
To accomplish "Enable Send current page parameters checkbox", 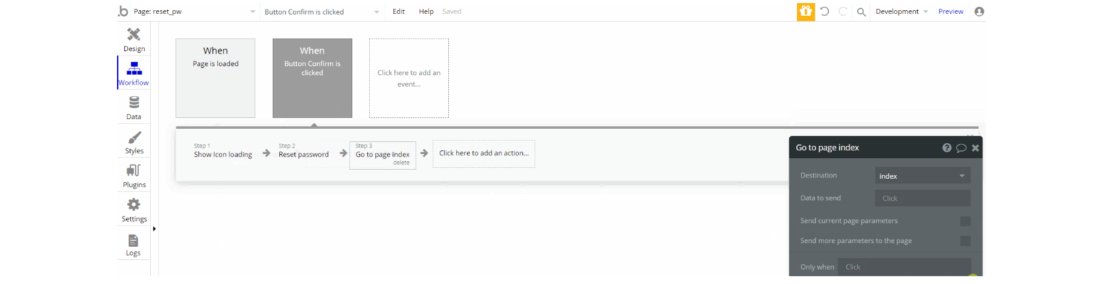I will point(965,221).
